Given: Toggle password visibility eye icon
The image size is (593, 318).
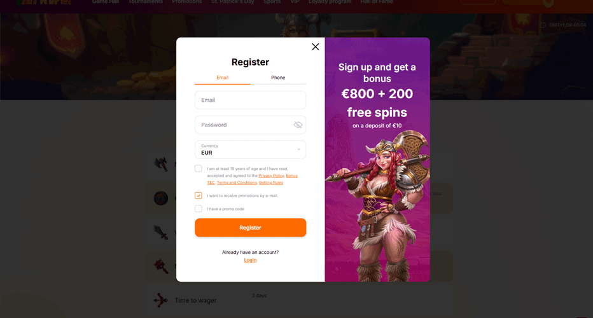Looking at the screenshot, I should 298,125.
